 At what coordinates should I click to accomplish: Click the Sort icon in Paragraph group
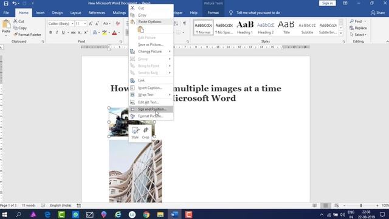176,24
